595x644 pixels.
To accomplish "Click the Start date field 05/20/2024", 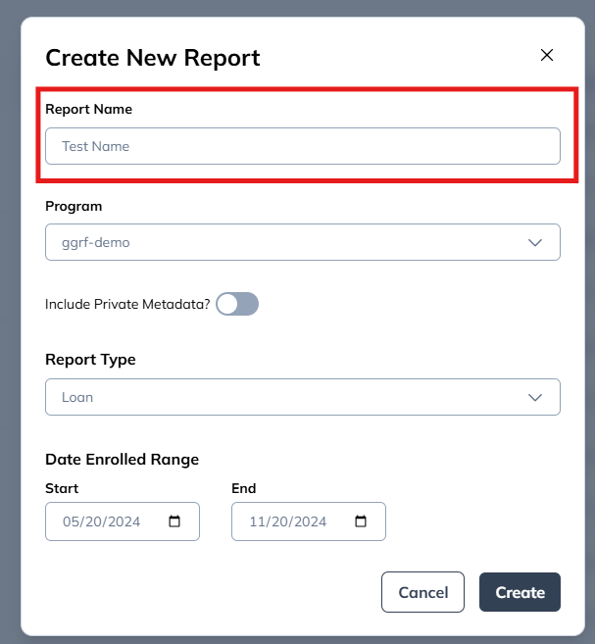I will click(123, 521).
